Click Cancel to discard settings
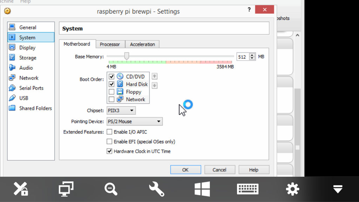The width and height of the screenshot is (359, 202). [x=219, y=170]
